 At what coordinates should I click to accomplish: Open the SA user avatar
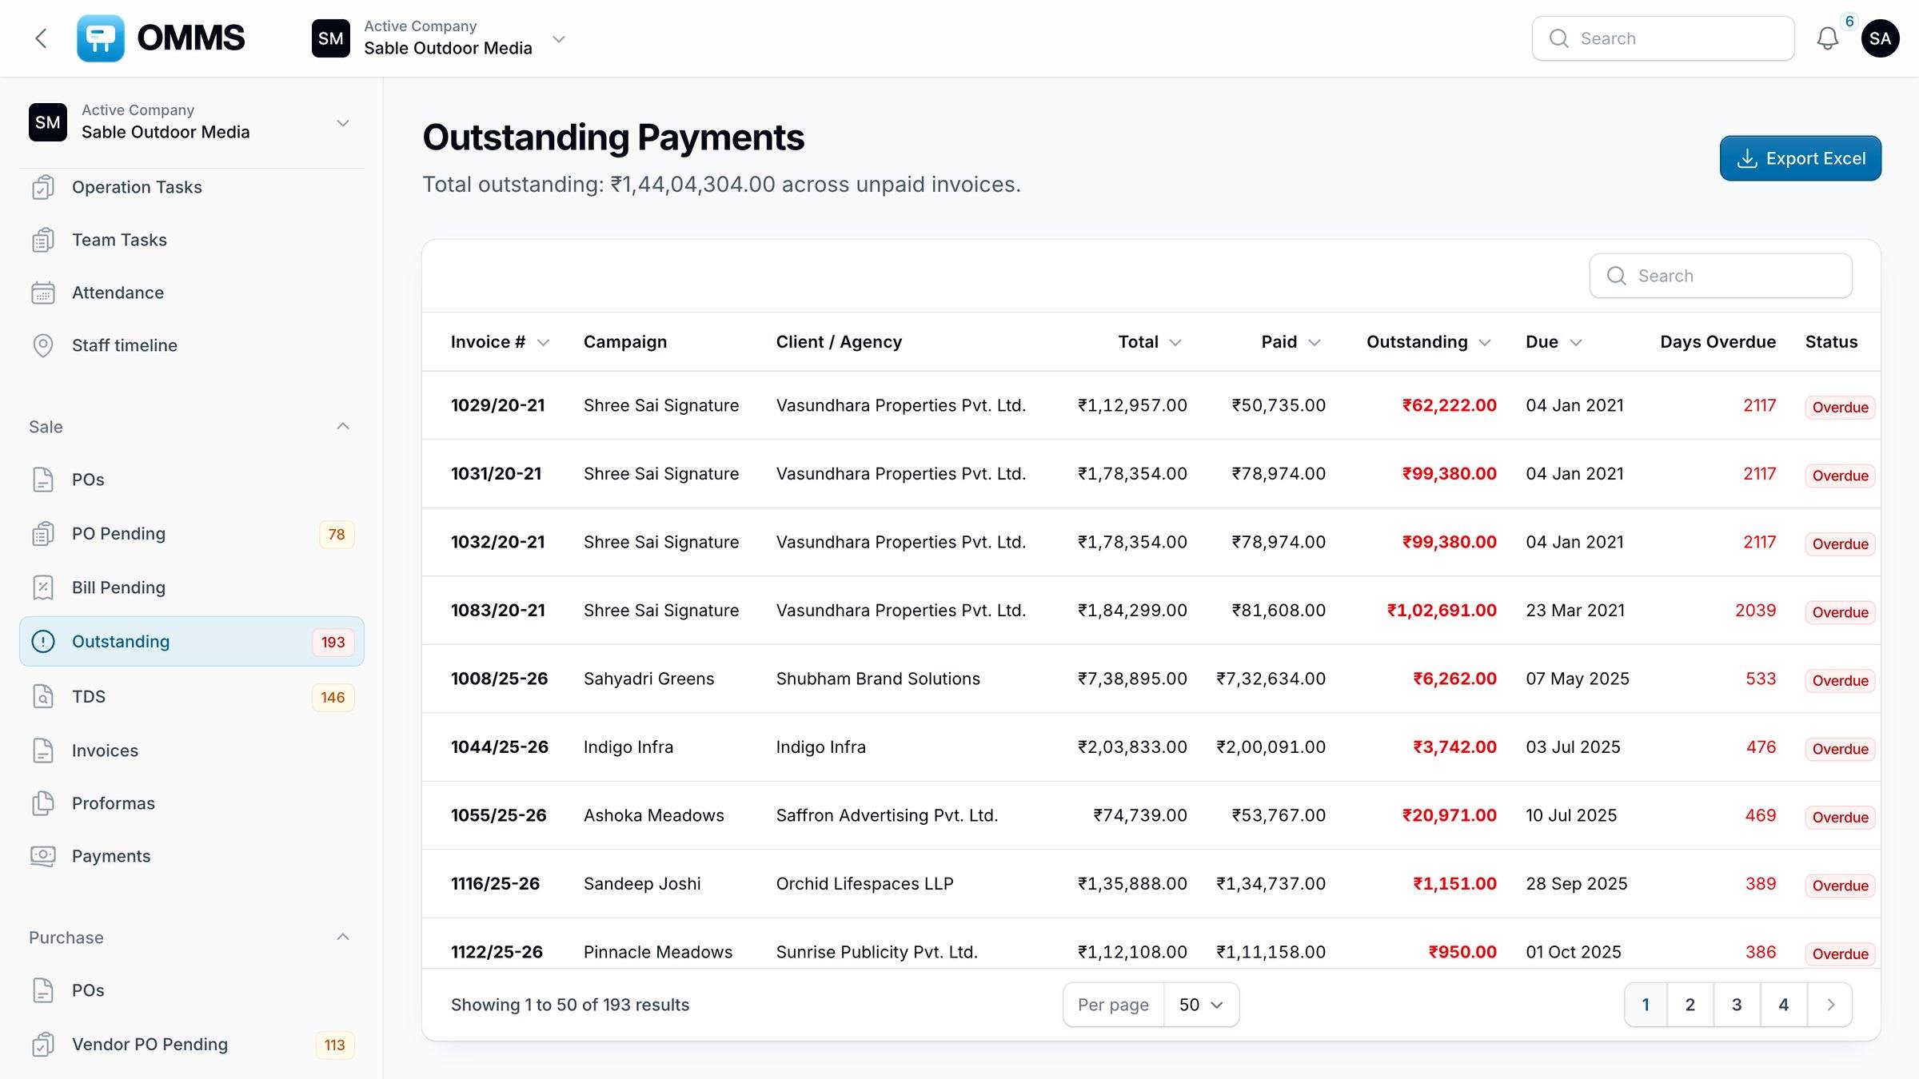pos(1880,38)
